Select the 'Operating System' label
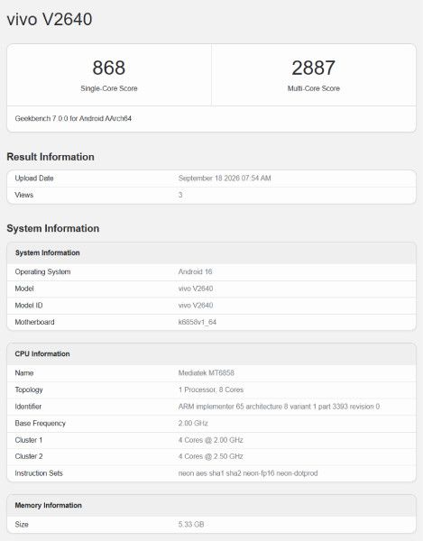The height and width of the screenshot is (541, 423). point(42,272)
